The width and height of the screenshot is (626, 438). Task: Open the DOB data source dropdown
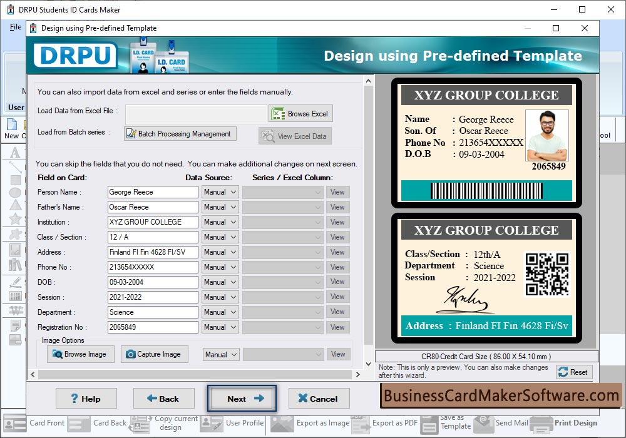click(x=220, y=282)
